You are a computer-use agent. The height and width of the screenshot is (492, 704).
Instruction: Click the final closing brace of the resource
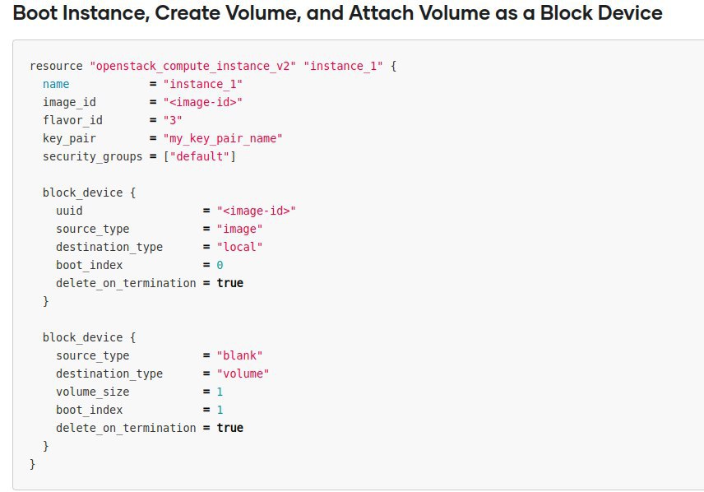[x=32, y=464]
